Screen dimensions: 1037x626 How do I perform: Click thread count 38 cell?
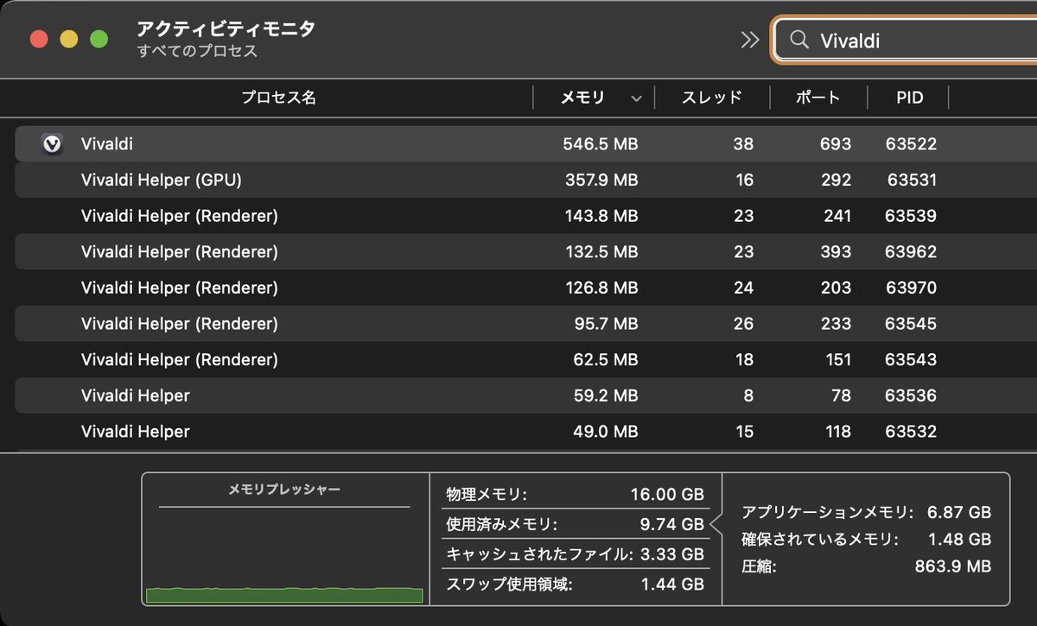coord(743,144)
